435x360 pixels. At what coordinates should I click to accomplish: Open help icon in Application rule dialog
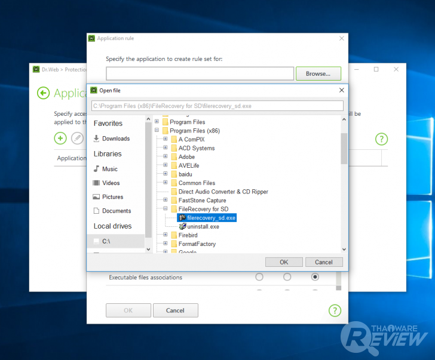click(x=335, y=310)
